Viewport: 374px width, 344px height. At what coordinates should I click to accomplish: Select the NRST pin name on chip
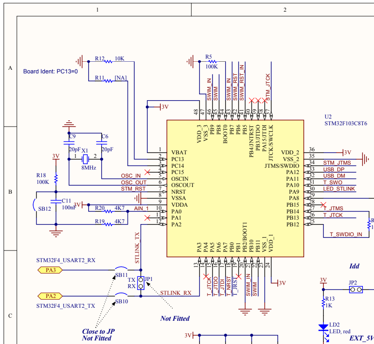(x=178, y=192)
